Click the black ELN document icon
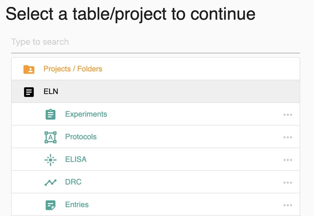Image resolution: width=314 pixels, height=216 pixels. click(x=29, y=92)
